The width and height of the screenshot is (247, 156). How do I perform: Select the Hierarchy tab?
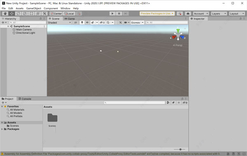[x=10, y=19]
